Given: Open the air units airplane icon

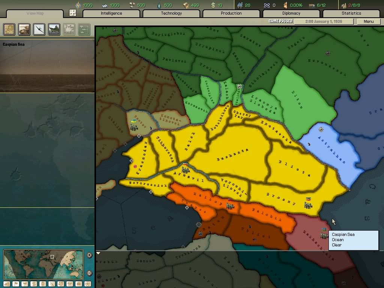Looking at the screenshot, I should pos(39,29).
